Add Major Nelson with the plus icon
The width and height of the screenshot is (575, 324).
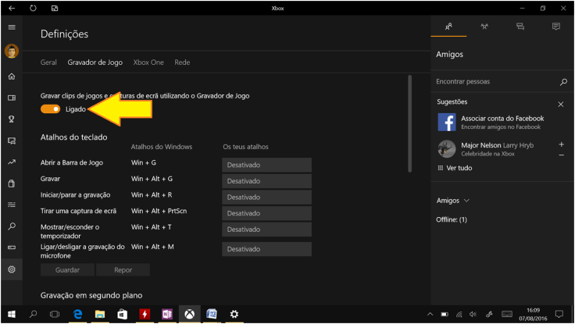[561, 144]
